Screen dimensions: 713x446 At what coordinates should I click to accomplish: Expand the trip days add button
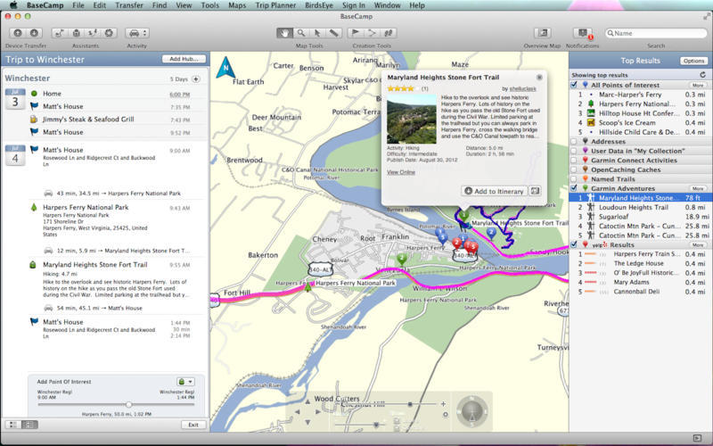coord(196,78)
